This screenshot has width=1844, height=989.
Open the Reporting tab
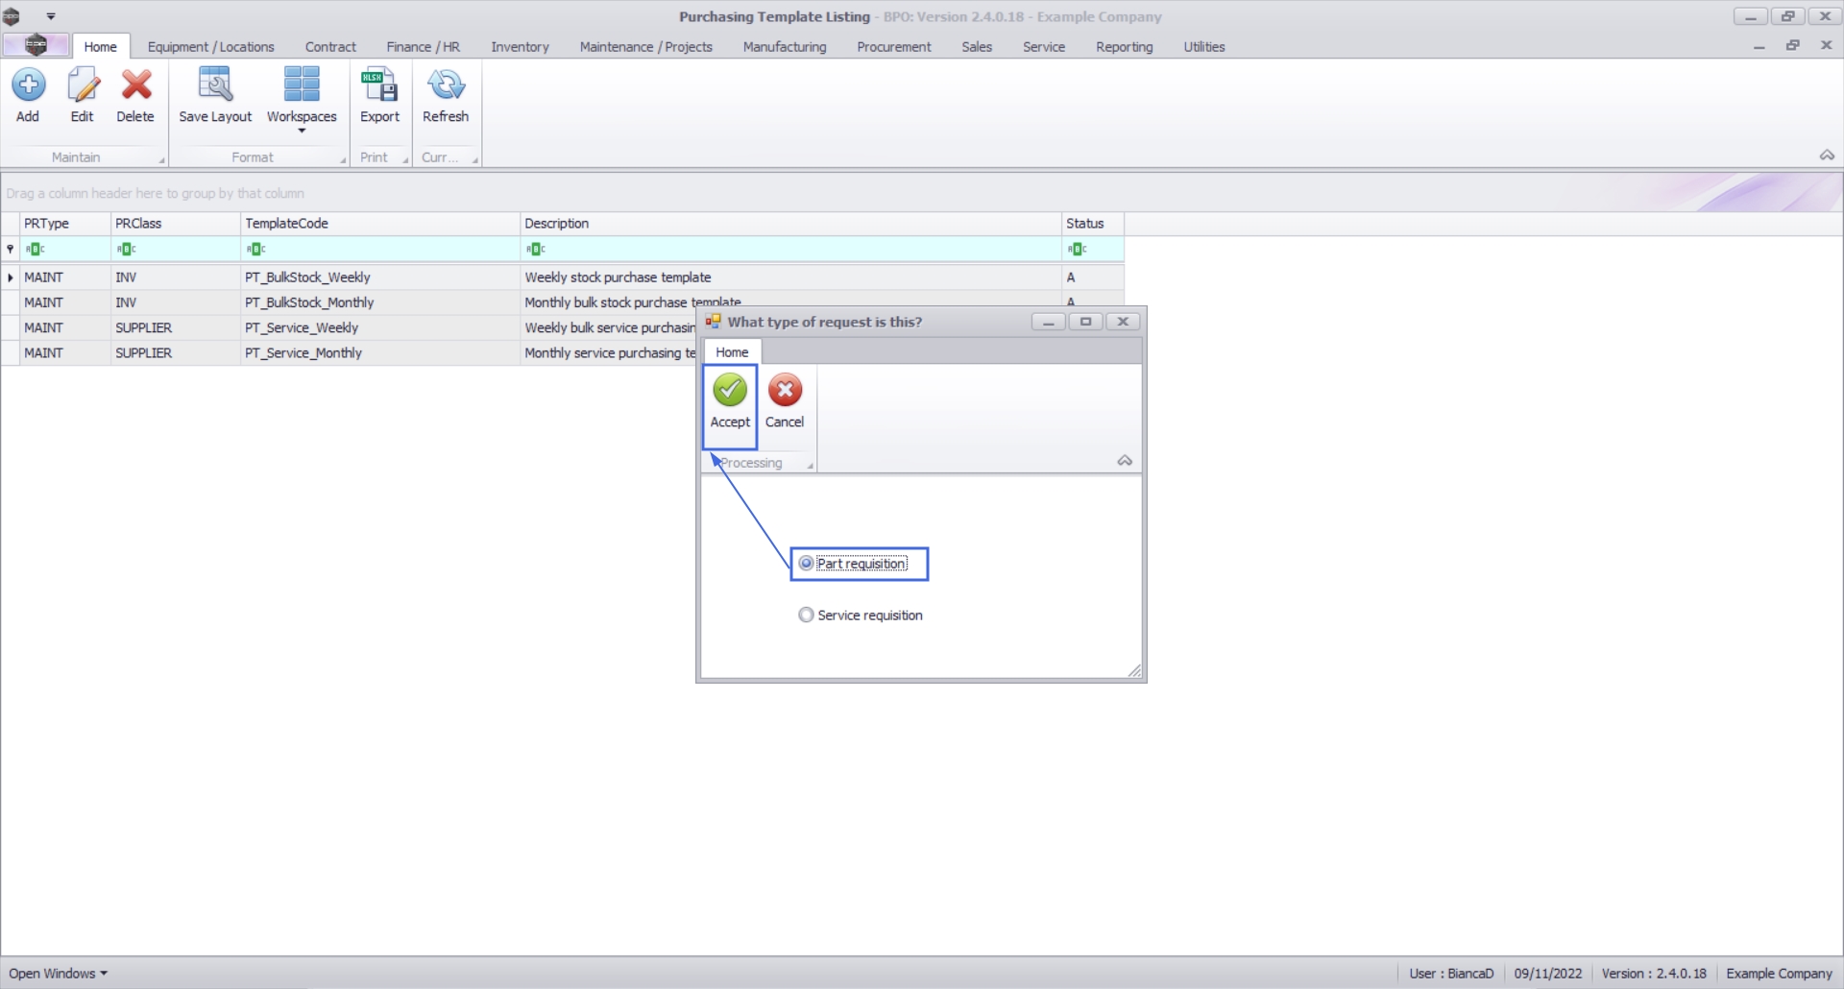point(1124,47)
